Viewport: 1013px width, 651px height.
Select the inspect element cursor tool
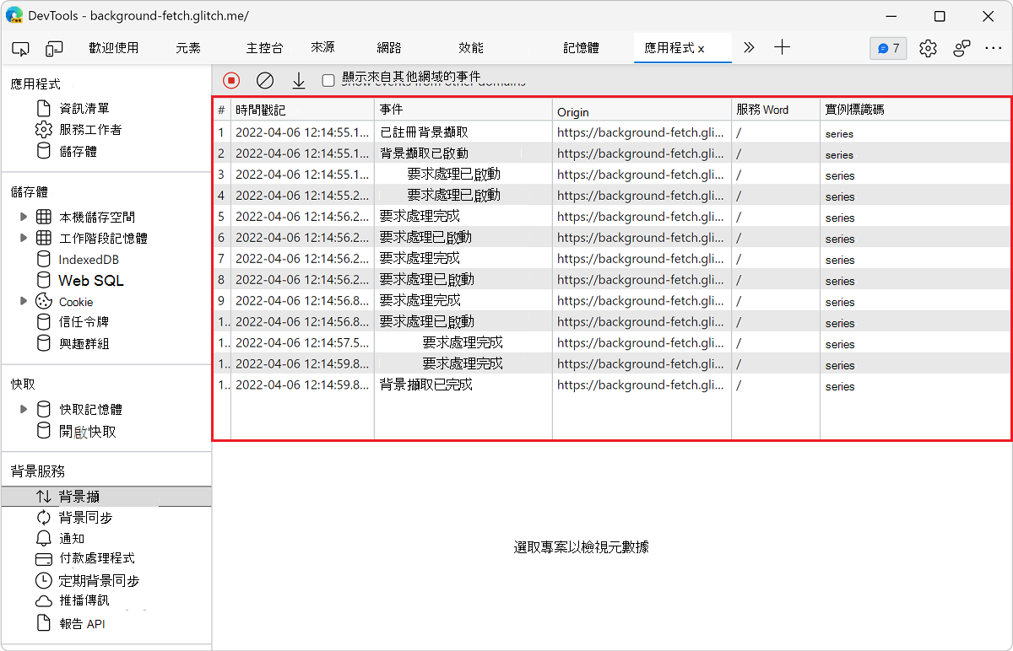(20, 48)
